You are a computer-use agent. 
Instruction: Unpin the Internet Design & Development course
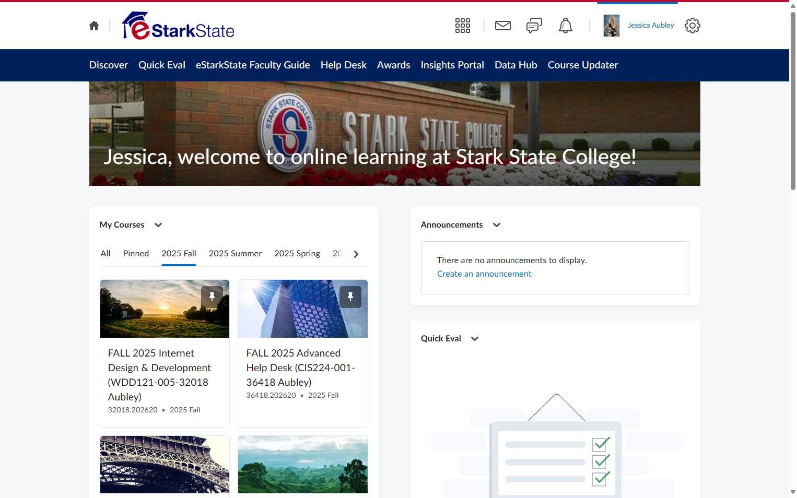pyautogui.click(x=212, y=297)
